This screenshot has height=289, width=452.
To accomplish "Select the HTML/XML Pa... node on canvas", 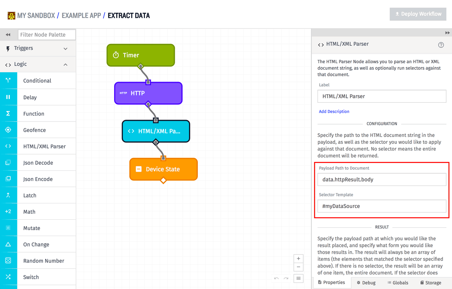I will pyautogui.click(x=156, y=131).
